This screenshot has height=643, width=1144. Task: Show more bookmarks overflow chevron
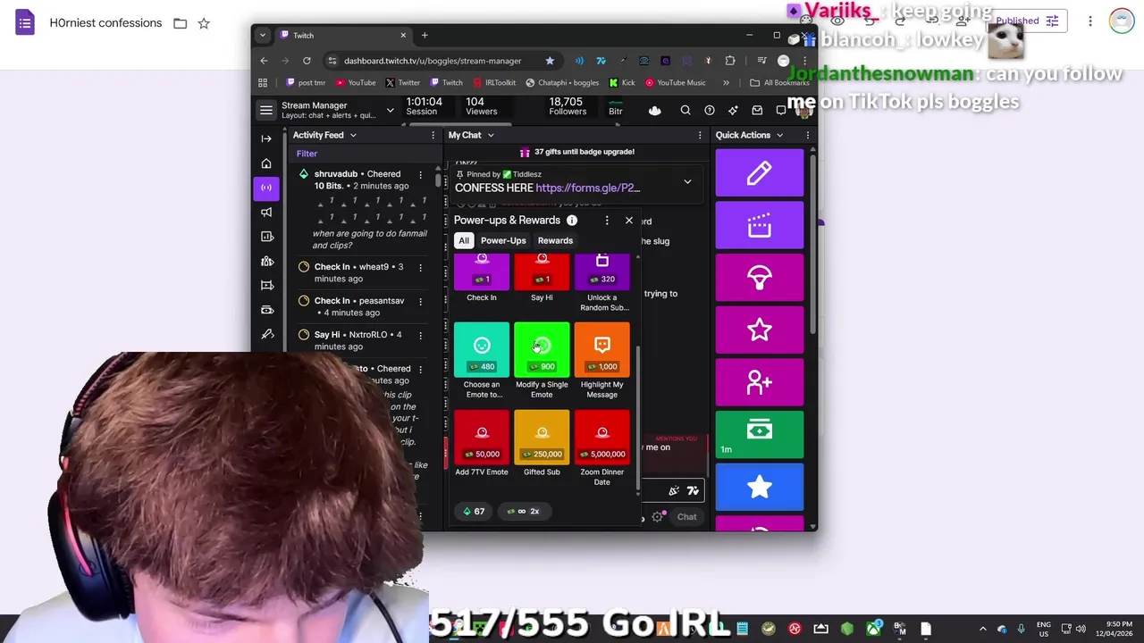point(726,83)
